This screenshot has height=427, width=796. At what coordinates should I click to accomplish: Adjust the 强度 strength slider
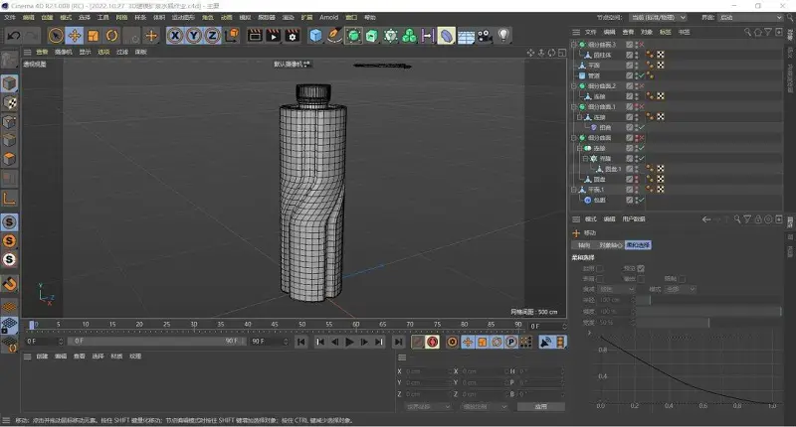708,311
